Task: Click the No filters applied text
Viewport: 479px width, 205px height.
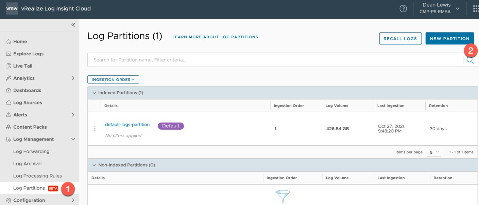Action: [x=123, y=135]
